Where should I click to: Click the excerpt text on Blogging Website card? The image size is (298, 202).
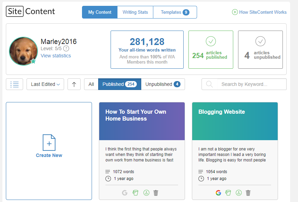[232, 155]
